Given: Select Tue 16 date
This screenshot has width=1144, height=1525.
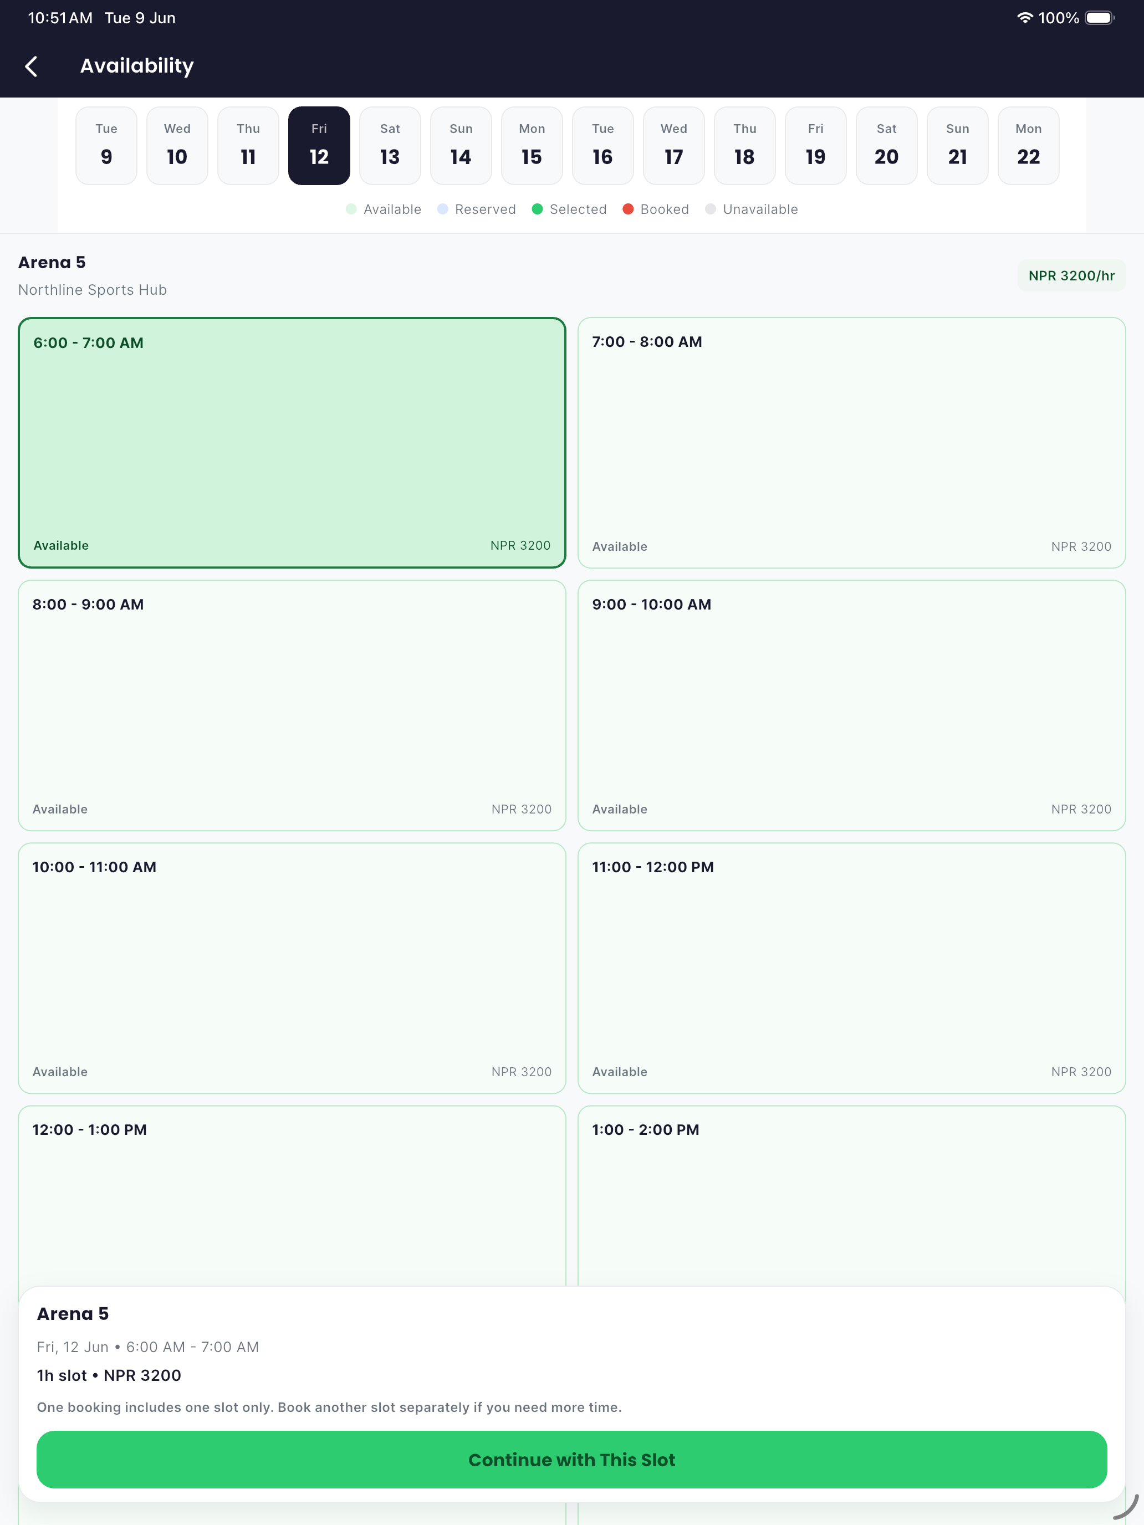Looking at the screenshot, I should tap(602, 146).
